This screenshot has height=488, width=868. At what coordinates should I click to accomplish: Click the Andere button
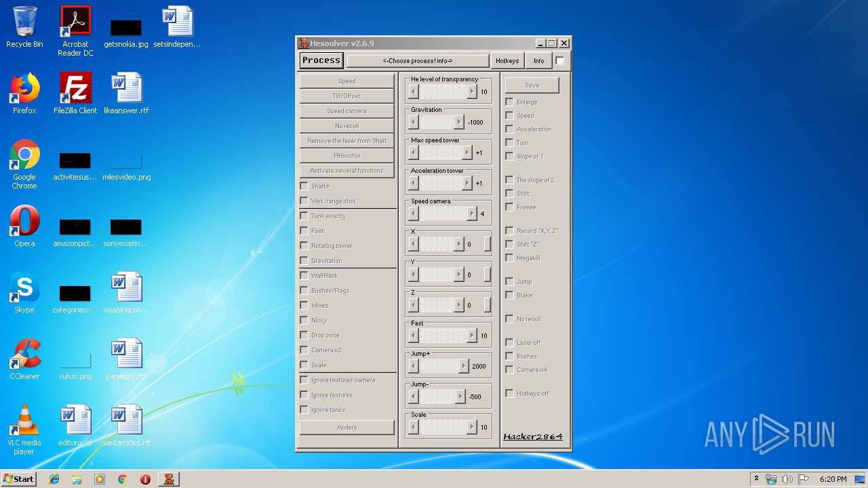[347, 428]
